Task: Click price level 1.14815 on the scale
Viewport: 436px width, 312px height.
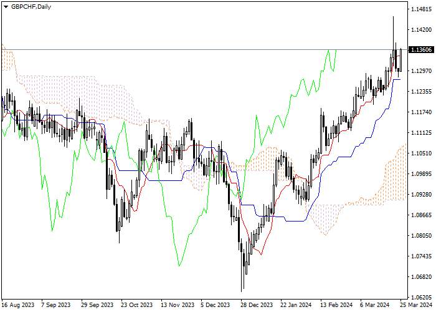Action: 421,9
